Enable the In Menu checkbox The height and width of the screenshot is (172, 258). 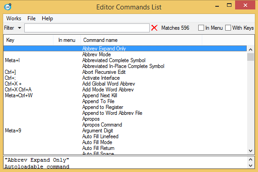coord(201,28)
